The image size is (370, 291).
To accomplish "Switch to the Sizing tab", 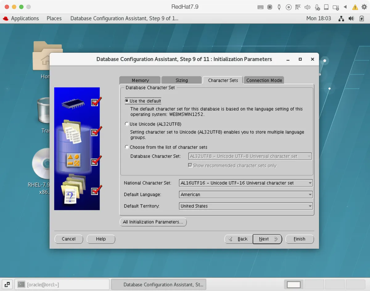I will [181, 80].
